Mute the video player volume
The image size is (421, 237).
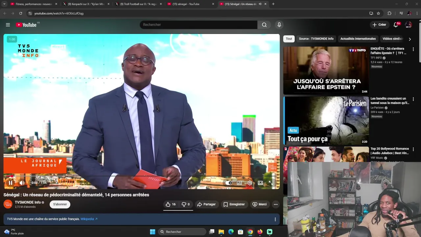[x=22, y=183]
